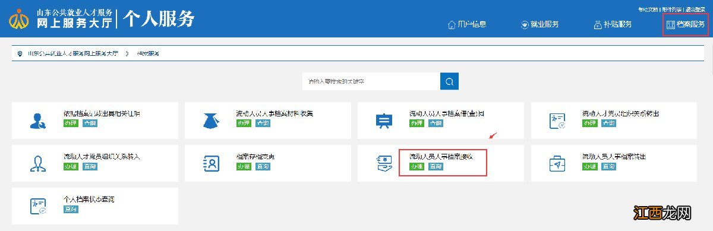Click the 流动人员人事档案借(查)阅 board icon
Viewport: 713px width, 231px height.
point(384,121)
